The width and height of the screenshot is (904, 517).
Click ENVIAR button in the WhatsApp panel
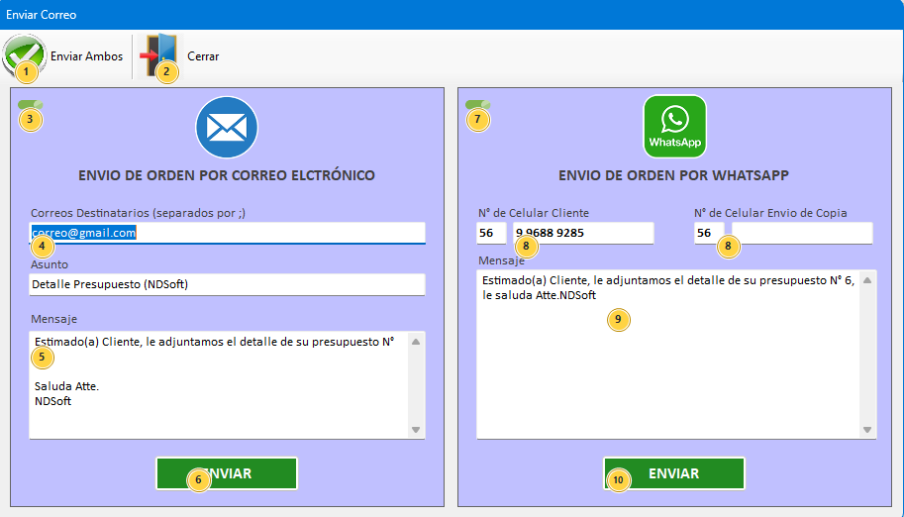pyautogui.click(x=674, y=473)
